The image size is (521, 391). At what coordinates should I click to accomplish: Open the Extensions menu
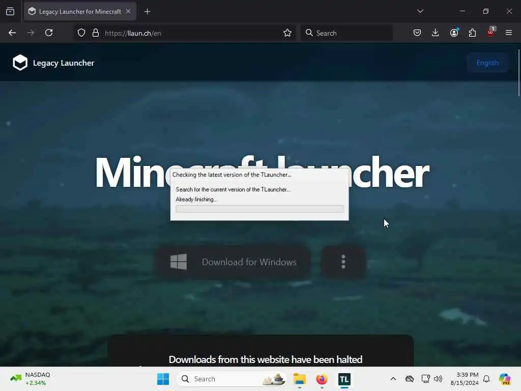pos(472,33)
